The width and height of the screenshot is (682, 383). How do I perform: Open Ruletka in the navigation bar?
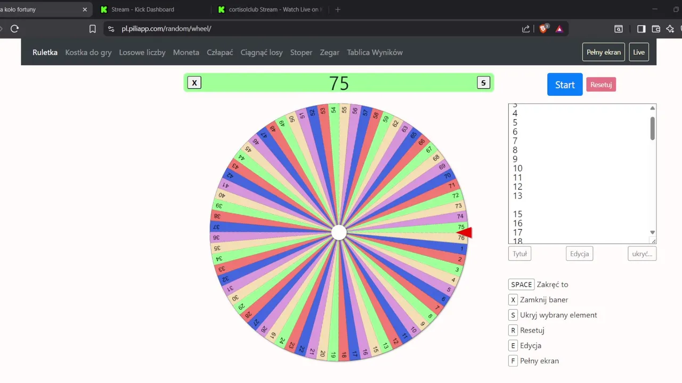[45, 52]
